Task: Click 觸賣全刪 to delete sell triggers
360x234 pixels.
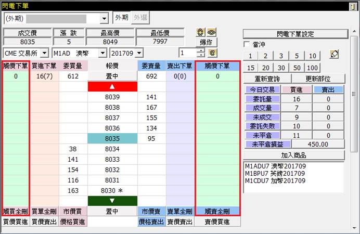Action: (217, 211)
